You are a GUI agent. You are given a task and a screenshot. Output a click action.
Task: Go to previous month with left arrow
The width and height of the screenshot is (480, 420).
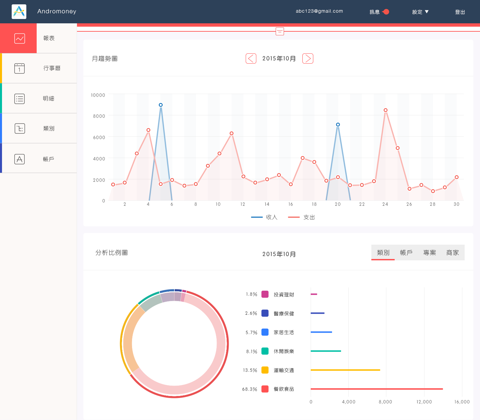pyautogui.click(x=251, y=59)
